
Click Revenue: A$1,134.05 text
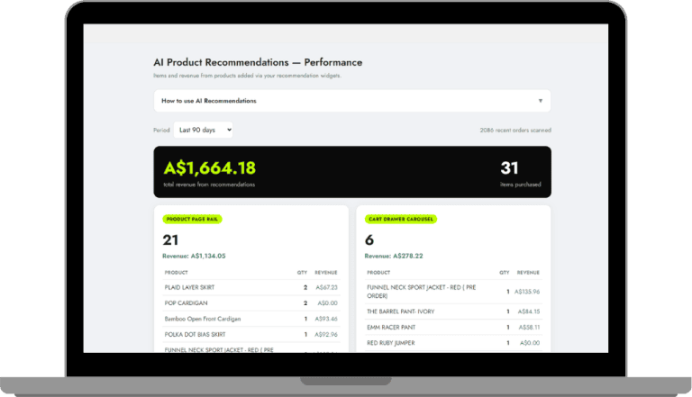click(x=194, y=256)
